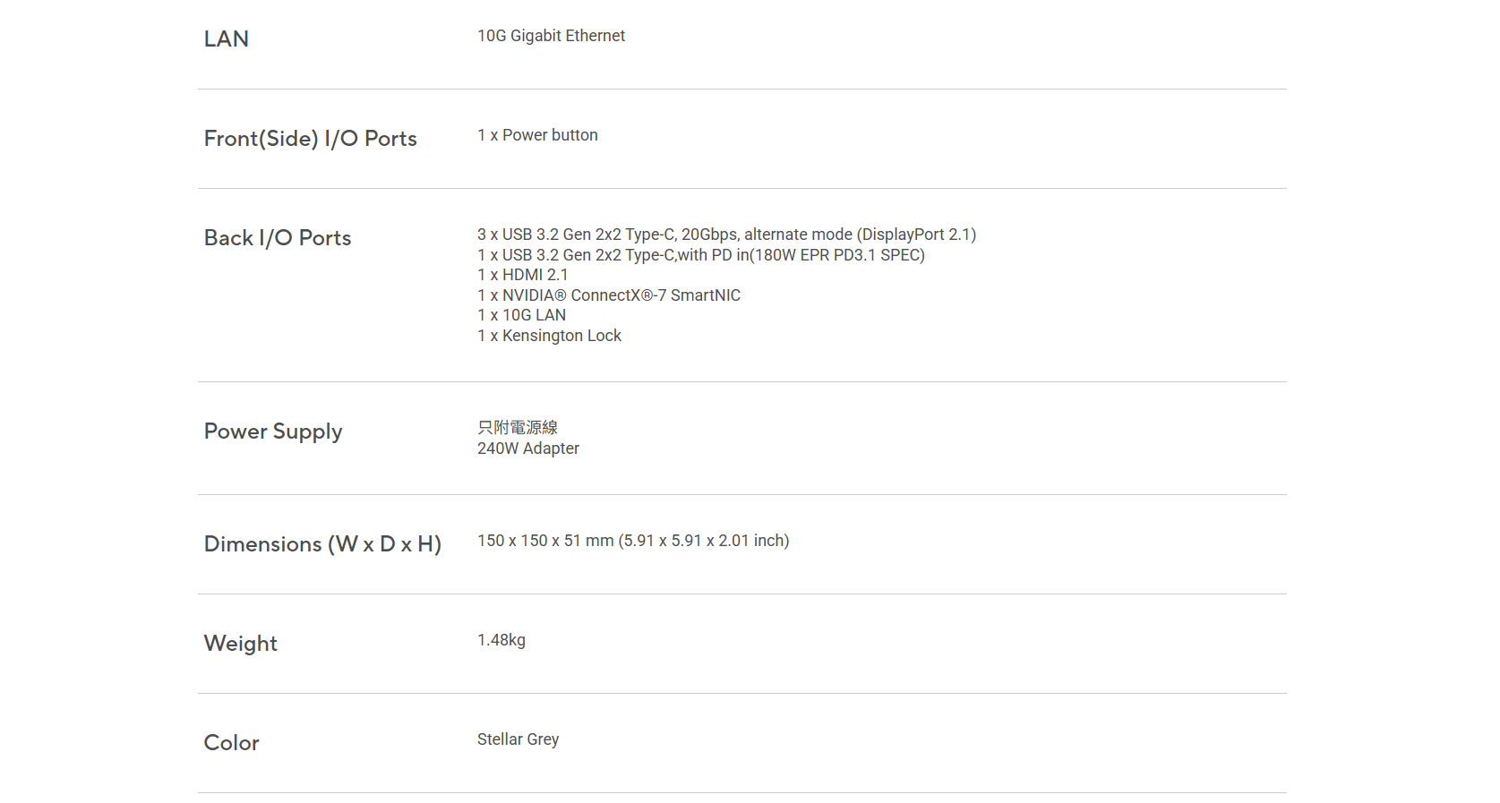This screenshot has width=1500, height=803.
Task: Click the 1 x Kensington Lock entry
Action: [549, 336]
